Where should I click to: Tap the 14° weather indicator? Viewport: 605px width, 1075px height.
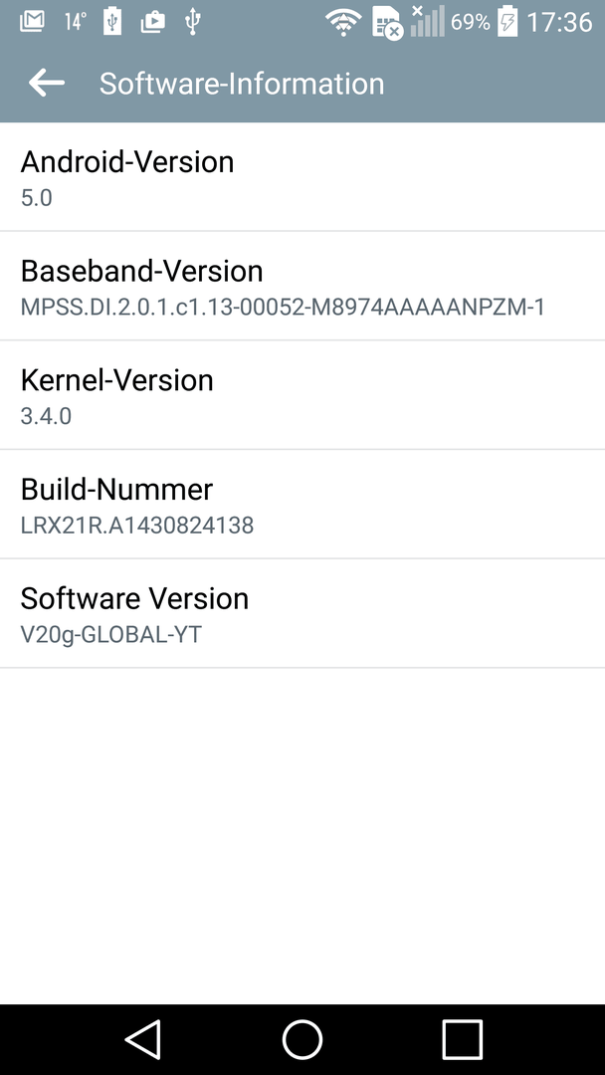tap(74, 22)
